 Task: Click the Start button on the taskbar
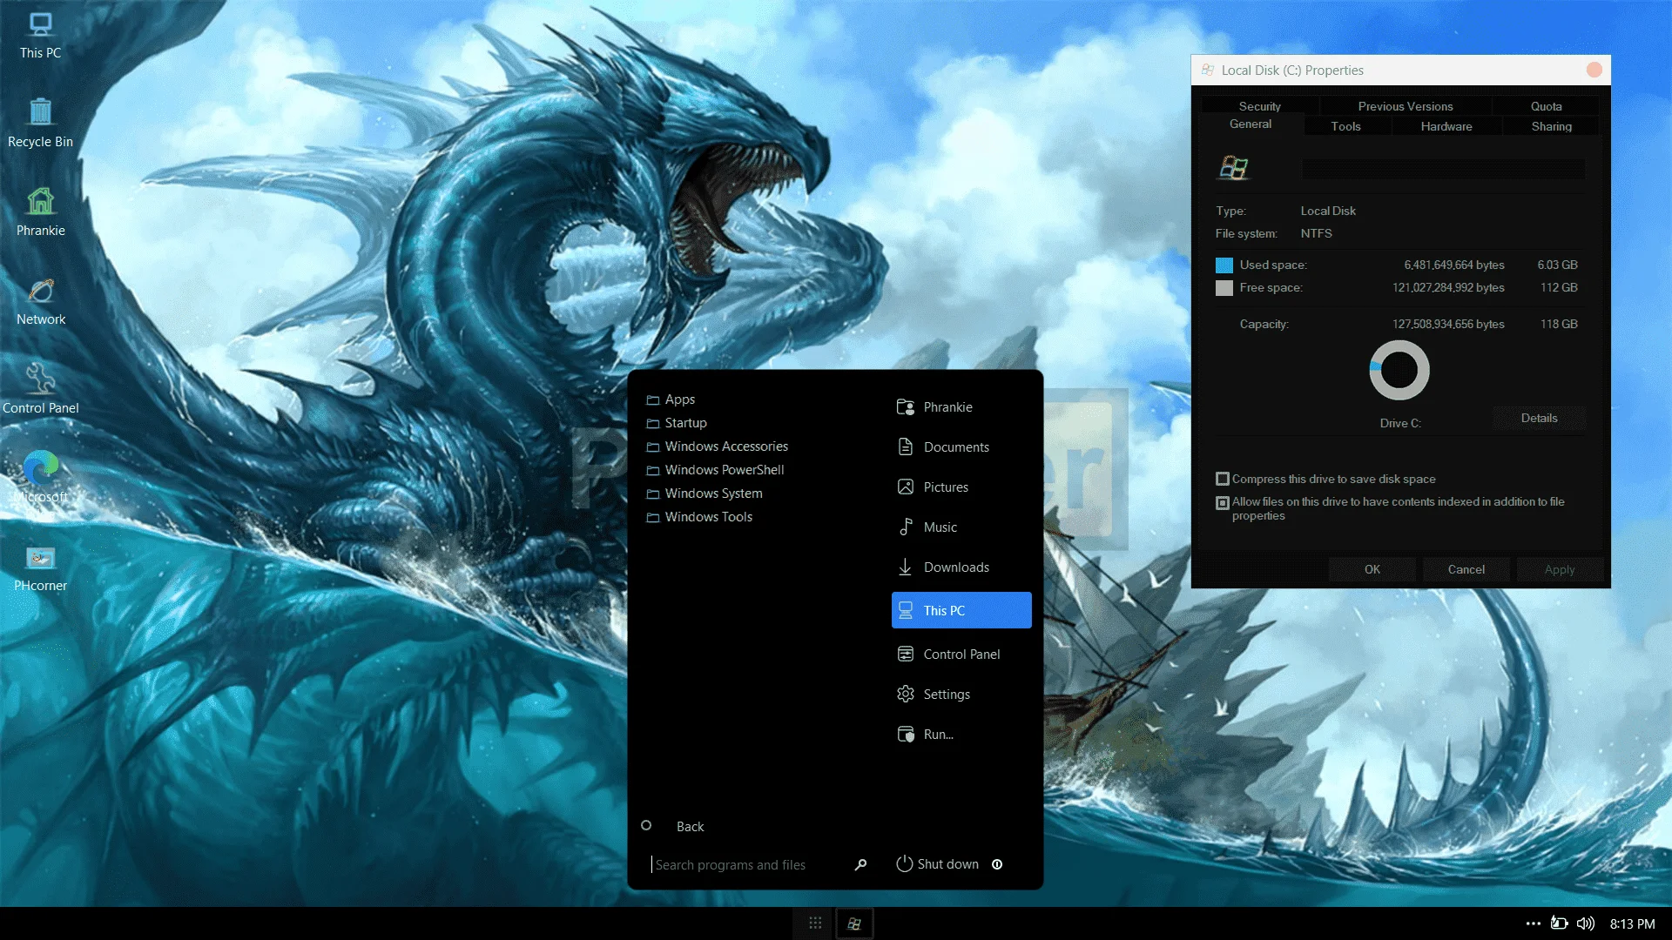[854, 923]
